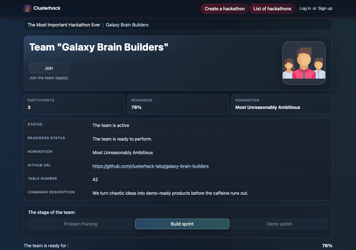Open the Clusterhack home text link

coord(47,8)
